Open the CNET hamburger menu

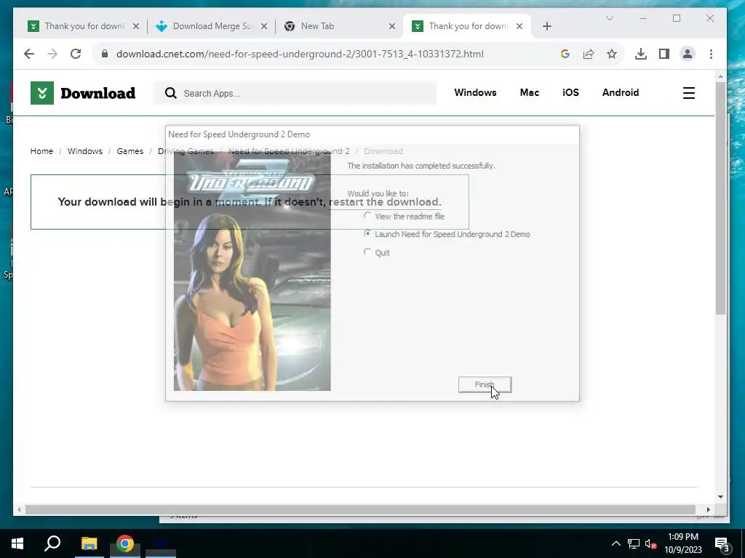(689, 93)
